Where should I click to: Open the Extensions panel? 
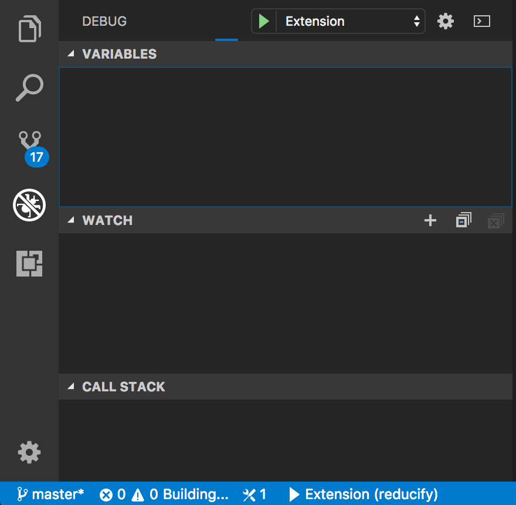click(x=29, y=264)
